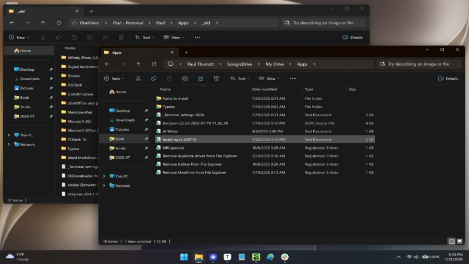Screen dimensions: 469x264
Task: Refresh the _old window
Action: click(59, 23)
